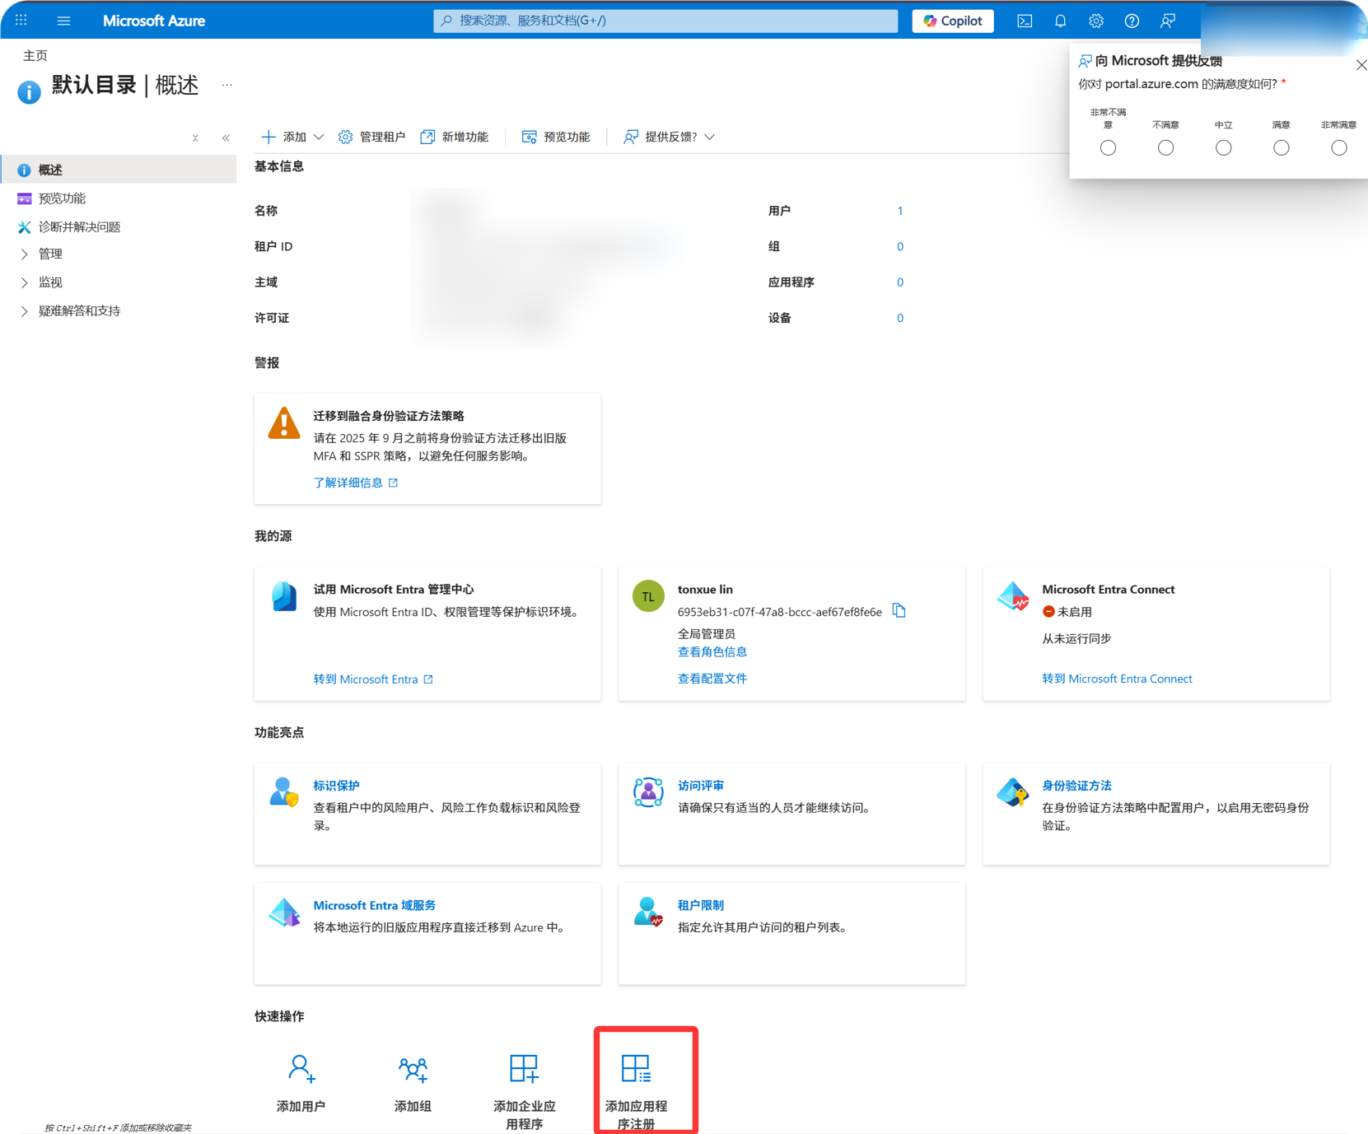Select the 非常满意 rating radio
This screenshot has height=1134, width=1368.
pyautogui.click(x=1339, y=148)
